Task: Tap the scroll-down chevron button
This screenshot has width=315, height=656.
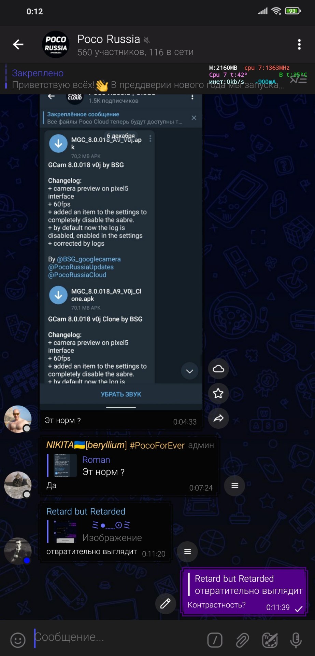Action: [190, 371]
